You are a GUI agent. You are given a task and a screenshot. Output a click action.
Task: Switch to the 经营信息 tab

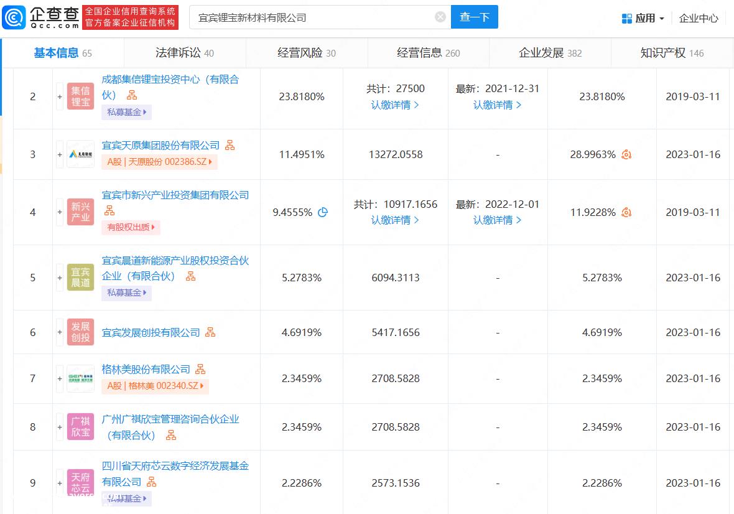tap(429, 53)
